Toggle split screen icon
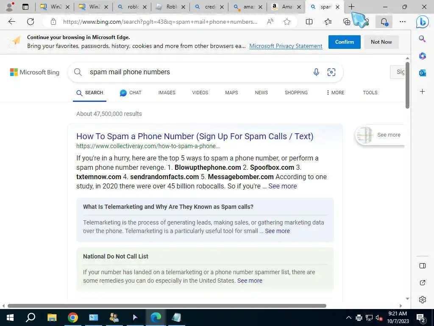434x326 pixels. click(309, 22)
